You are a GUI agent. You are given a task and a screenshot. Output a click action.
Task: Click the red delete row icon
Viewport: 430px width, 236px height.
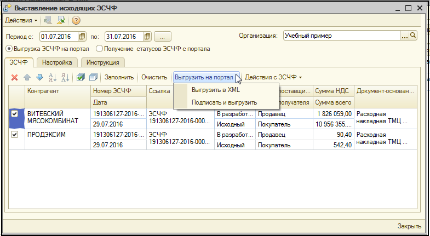point(15,77)
